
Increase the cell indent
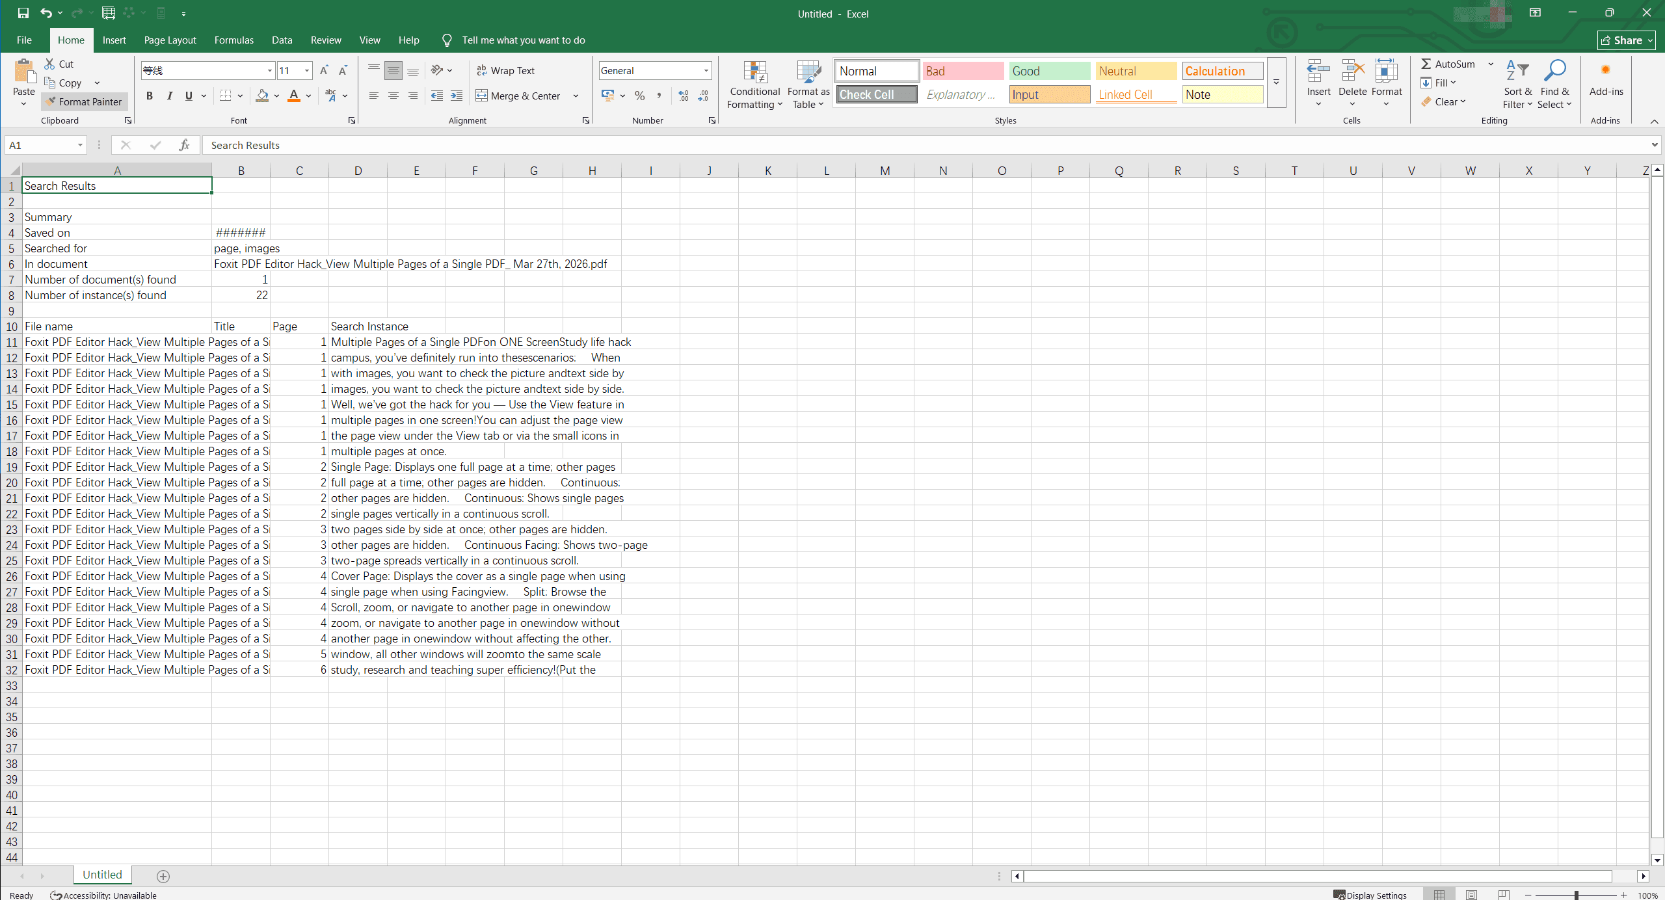457,96
